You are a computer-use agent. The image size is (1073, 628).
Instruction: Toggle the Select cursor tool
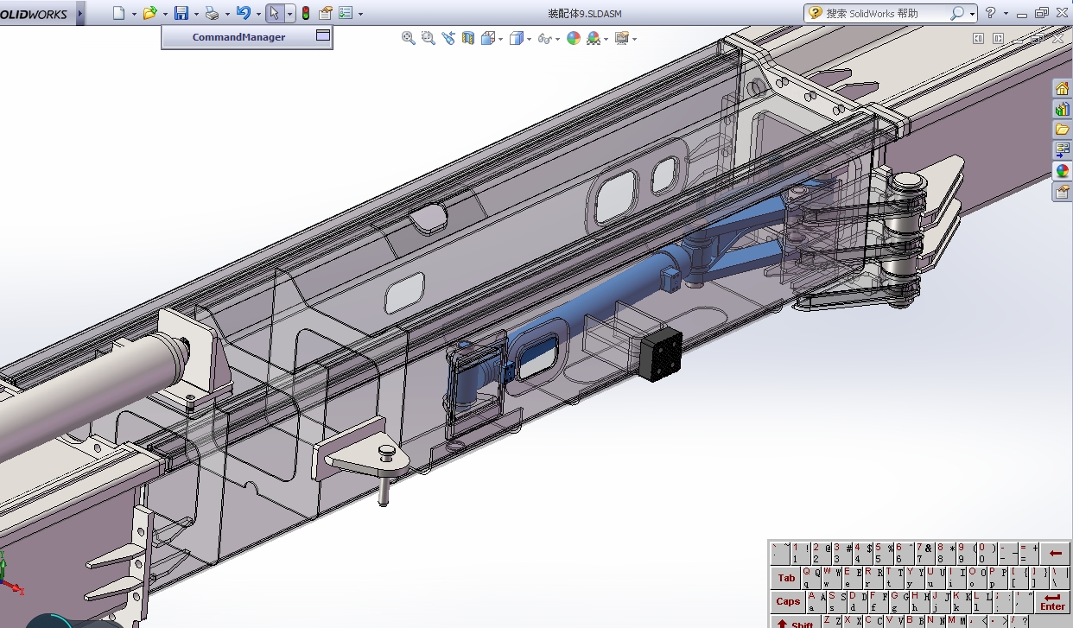coord(274,13)
